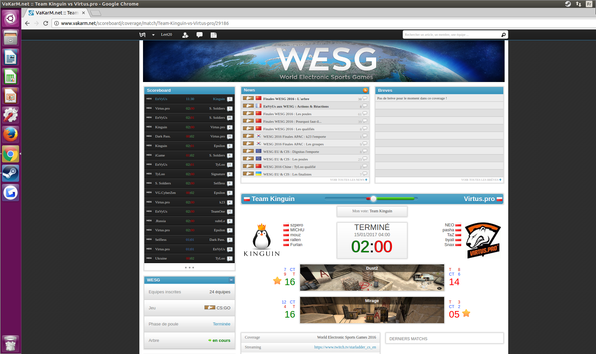596x354 pixels.
Task: Open the Leet20 profile menu
Action: click(x=166, y=34)
